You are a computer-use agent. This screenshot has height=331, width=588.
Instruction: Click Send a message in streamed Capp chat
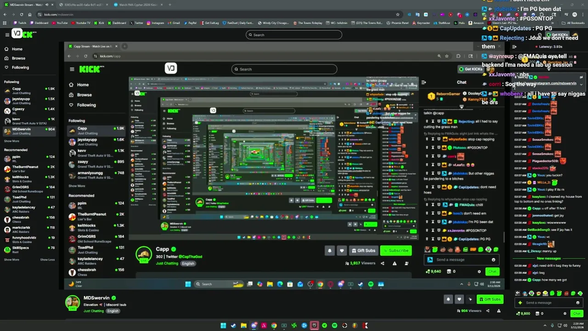[x=461, y=259]
